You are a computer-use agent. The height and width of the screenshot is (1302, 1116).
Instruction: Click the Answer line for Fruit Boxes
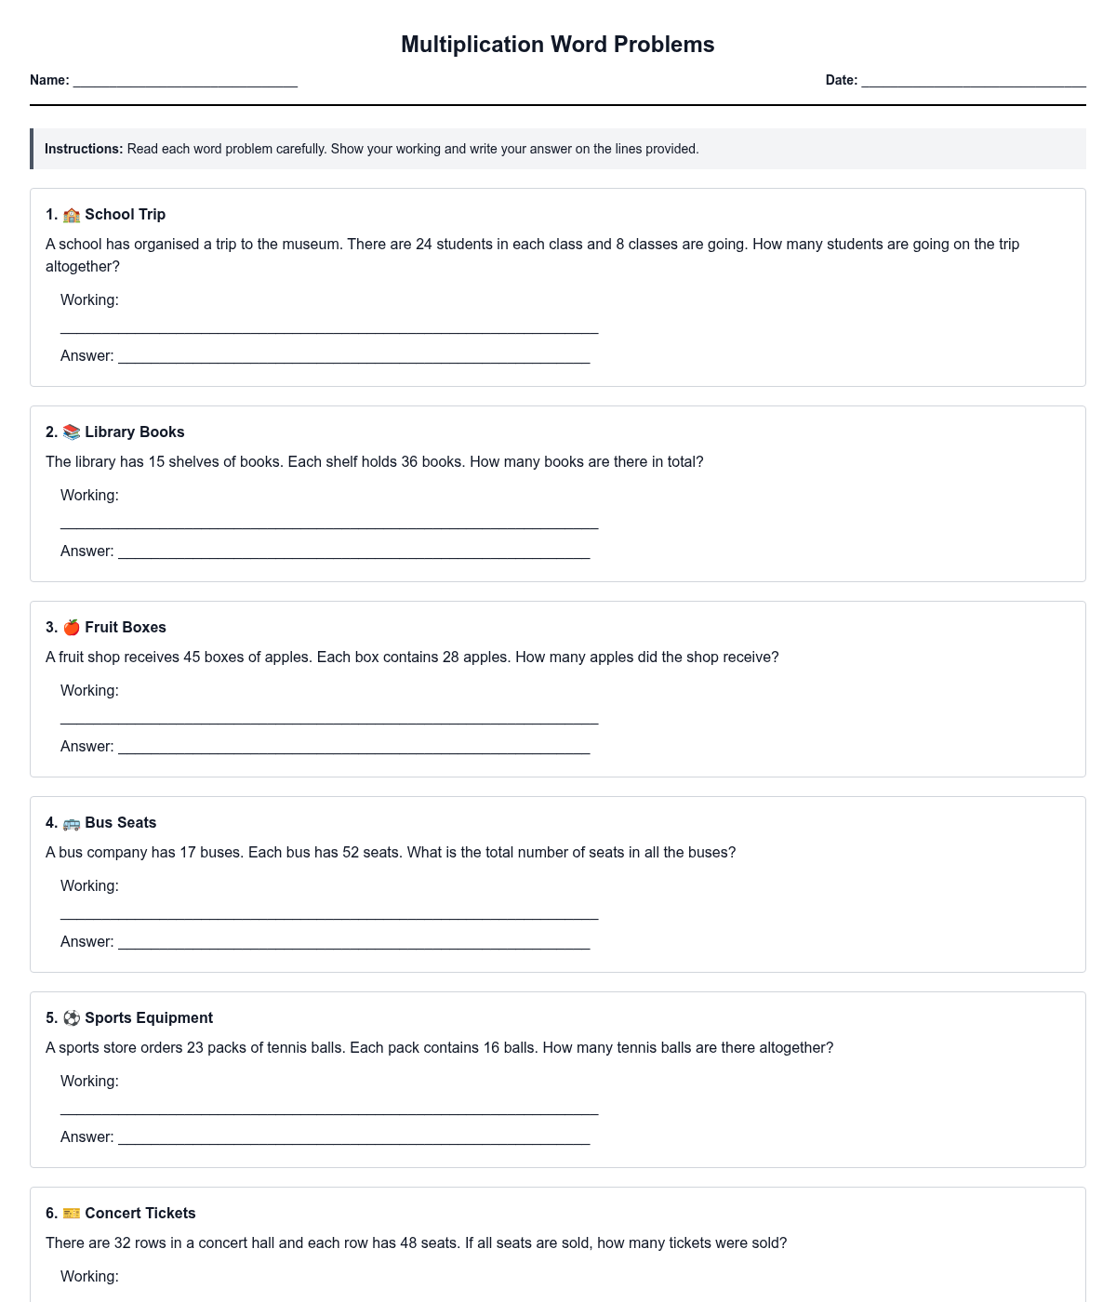[353, 747]
